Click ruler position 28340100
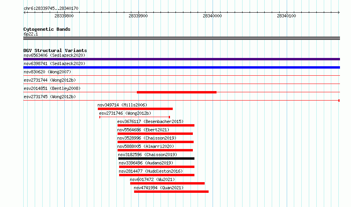351x207 pixels. [286, 16]
